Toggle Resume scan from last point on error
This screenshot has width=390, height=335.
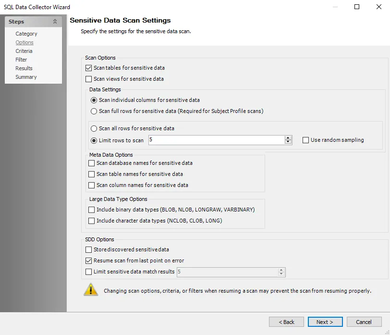[88, 261]
